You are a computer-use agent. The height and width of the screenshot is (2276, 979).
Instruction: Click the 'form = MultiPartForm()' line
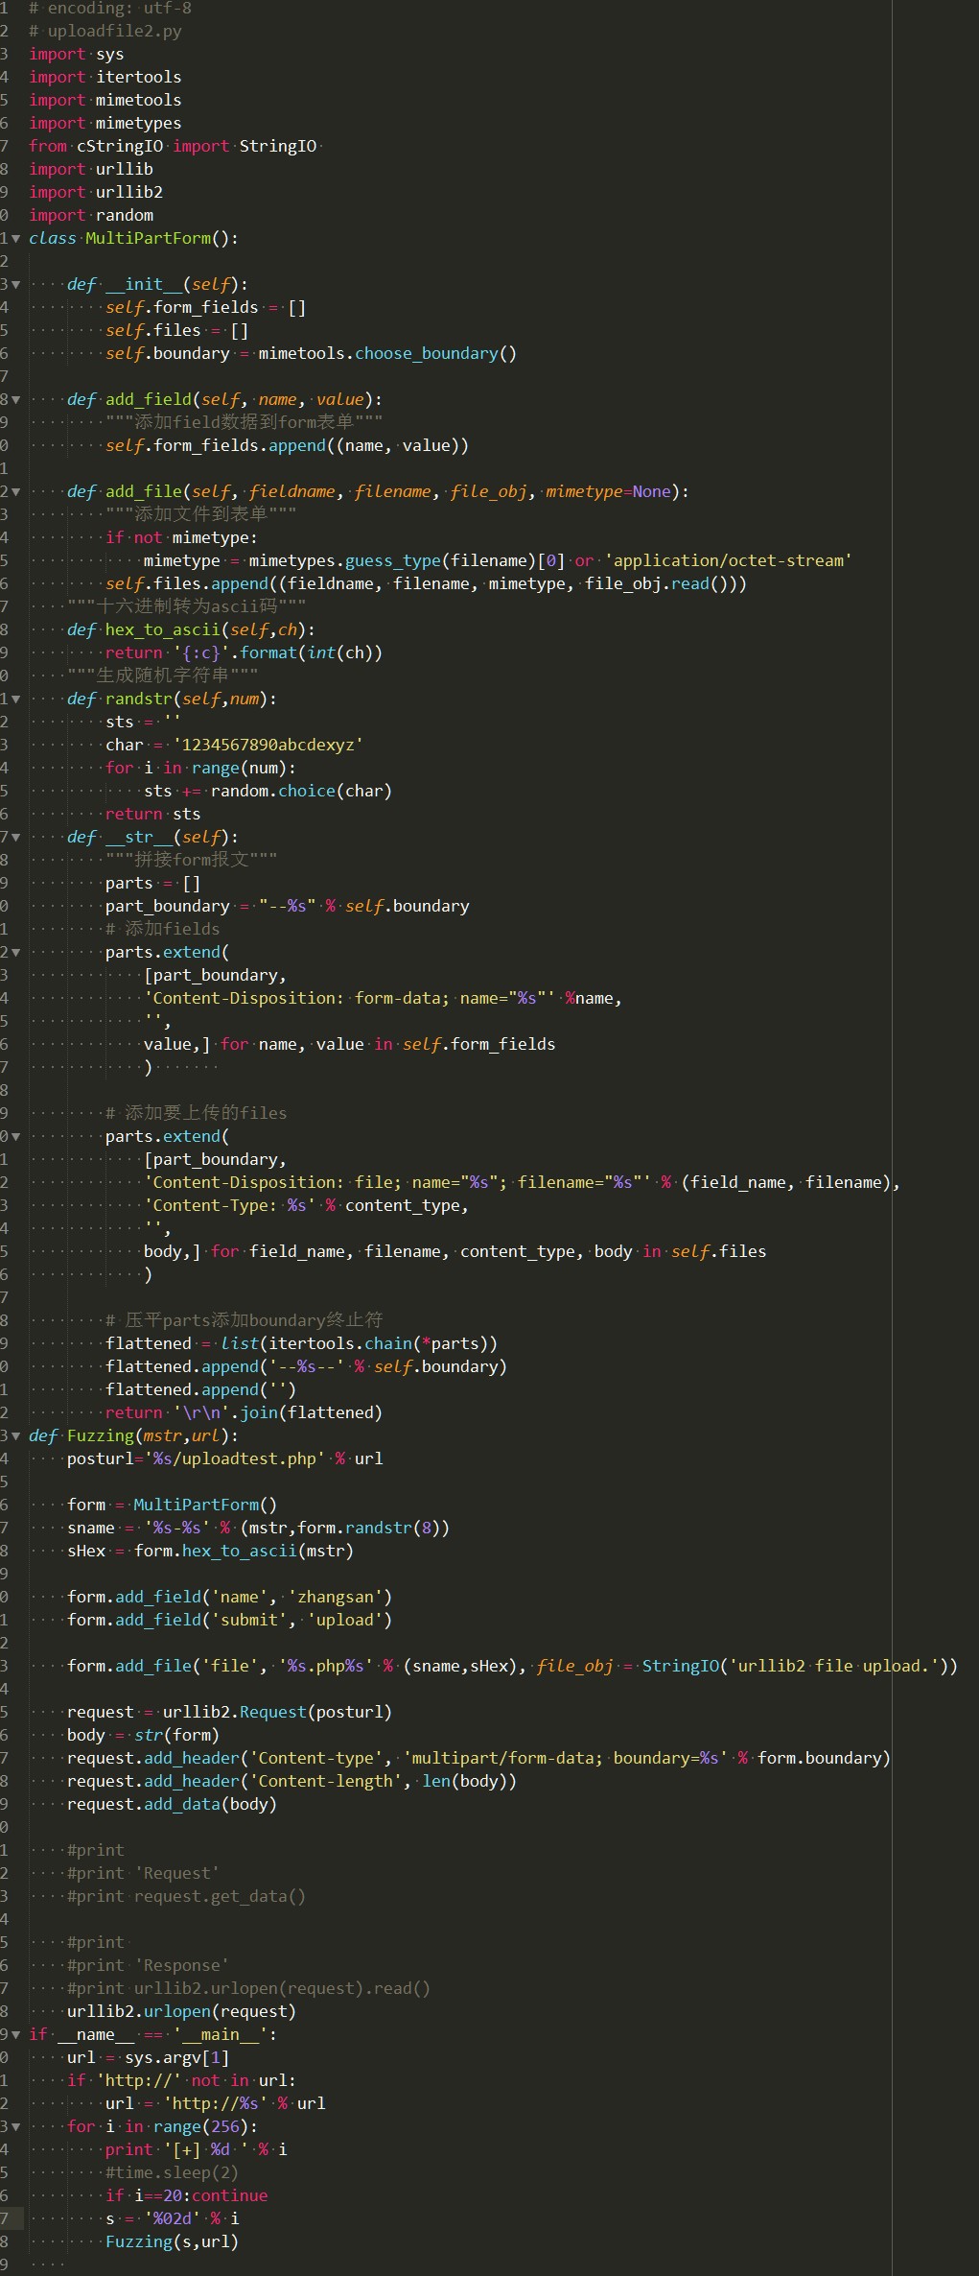(173, 1505)
